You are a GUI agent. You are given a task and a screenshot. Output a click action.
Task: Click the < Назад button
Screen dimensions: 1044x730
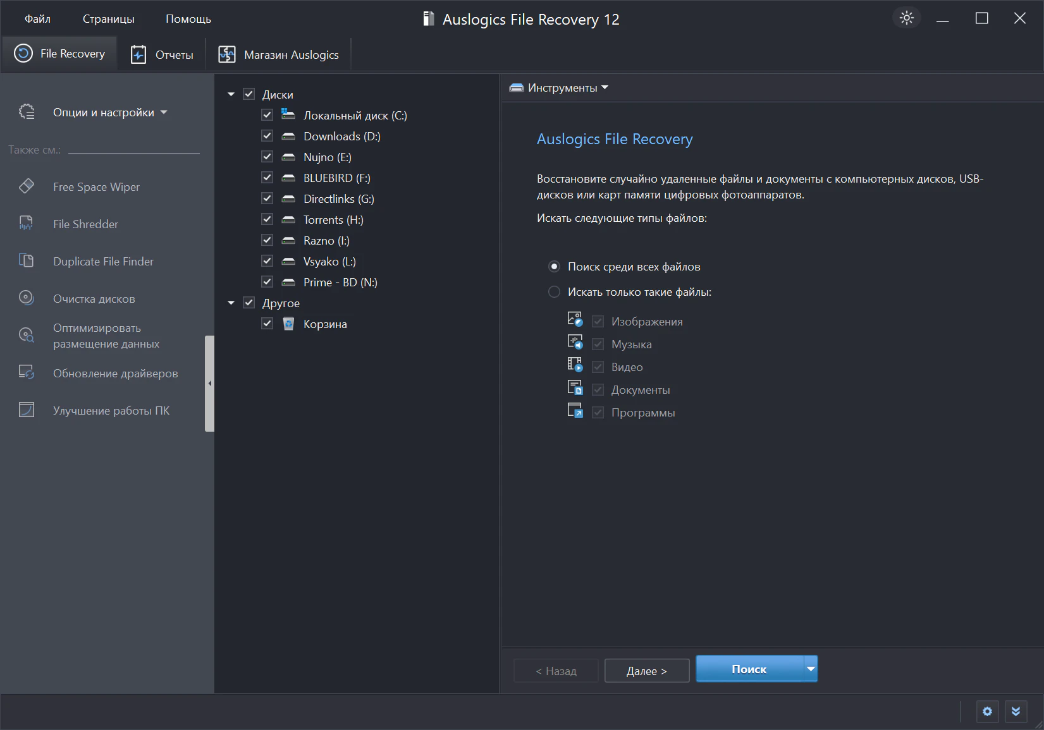pyautogui.click(x=556, y=671)
